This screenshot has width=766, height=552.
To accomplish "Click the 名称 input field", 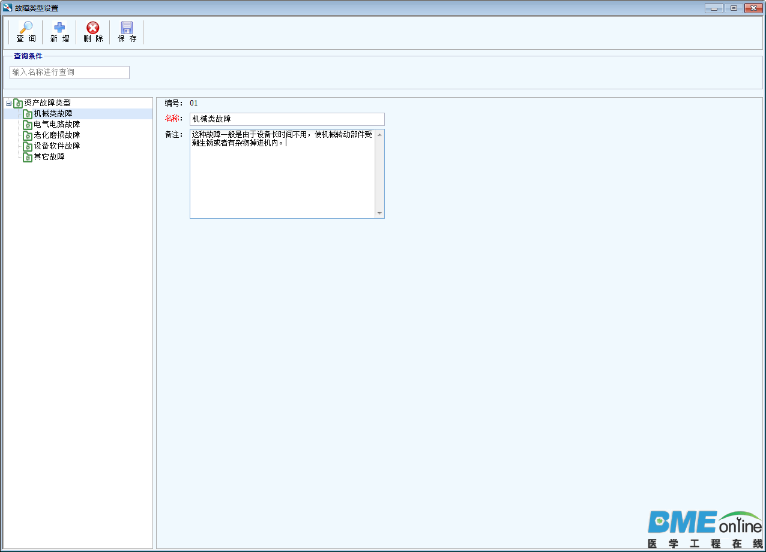I will click(x=287, y=119).
